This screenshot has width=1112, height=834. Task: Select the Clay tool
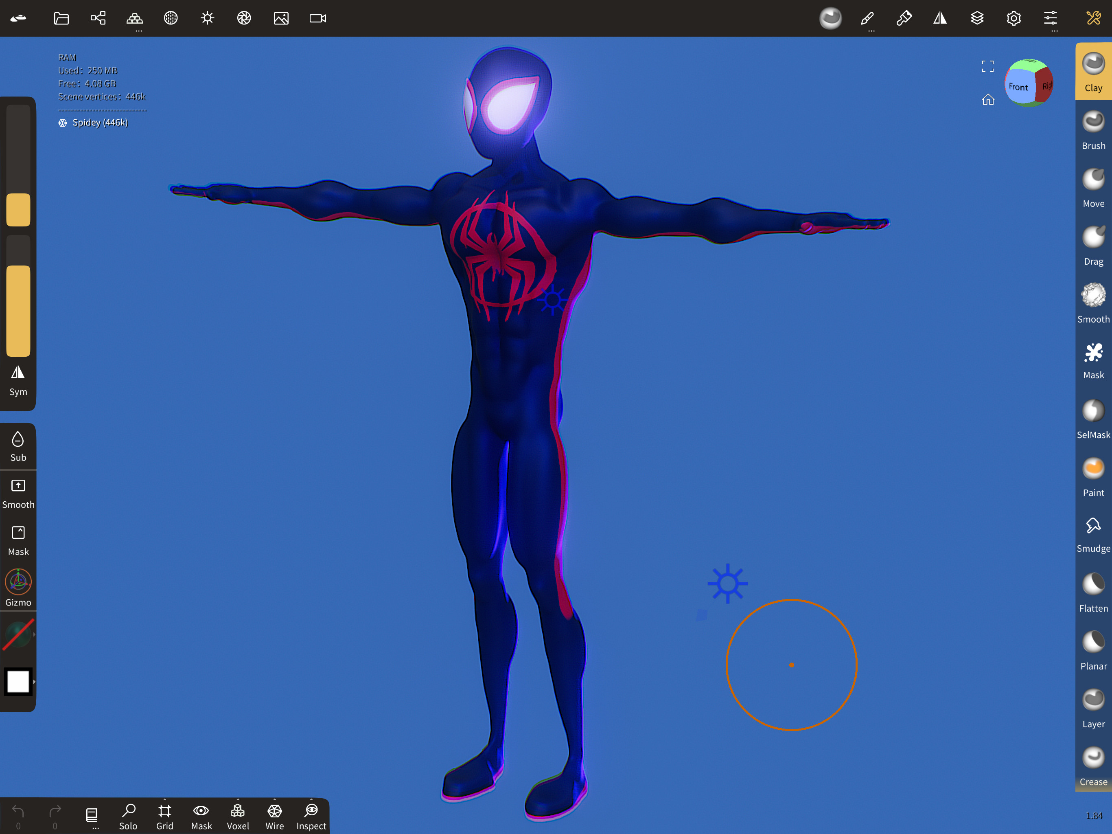click(x=1093, y=72)
